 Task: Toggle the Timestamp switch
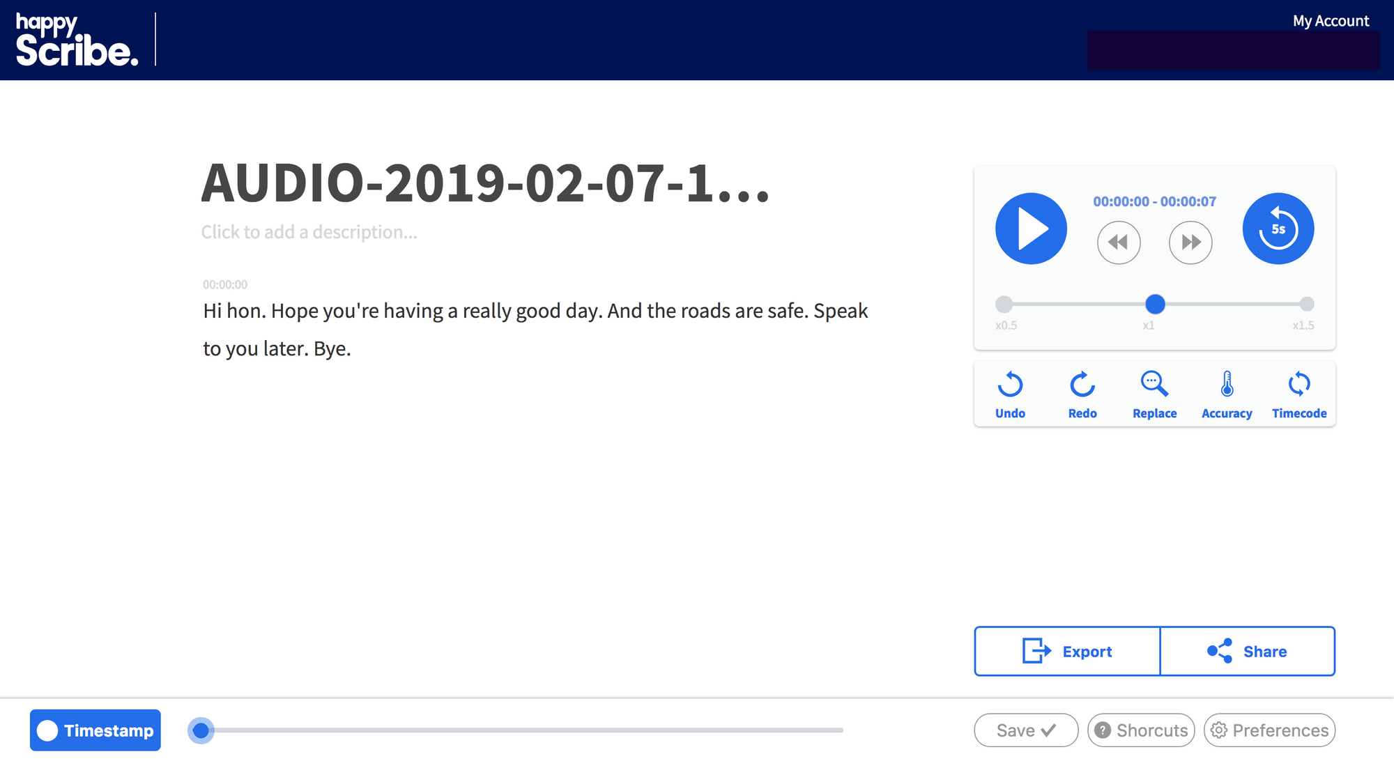(x=95, y=730)
